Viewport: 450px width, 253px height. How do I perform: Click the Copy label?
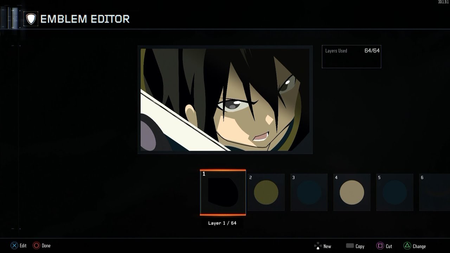click(x=360, y=246)
